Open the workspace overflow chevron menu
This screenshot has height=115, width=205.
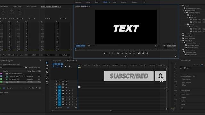pos(144,2)
